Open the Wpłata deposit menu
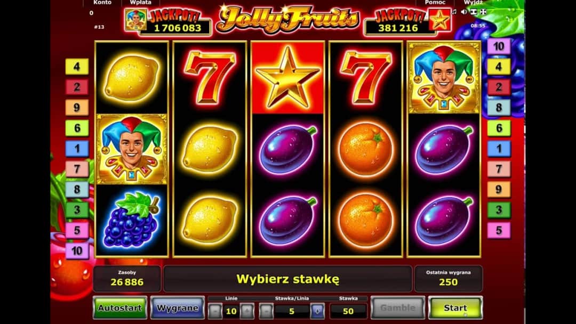 point(140,3)
